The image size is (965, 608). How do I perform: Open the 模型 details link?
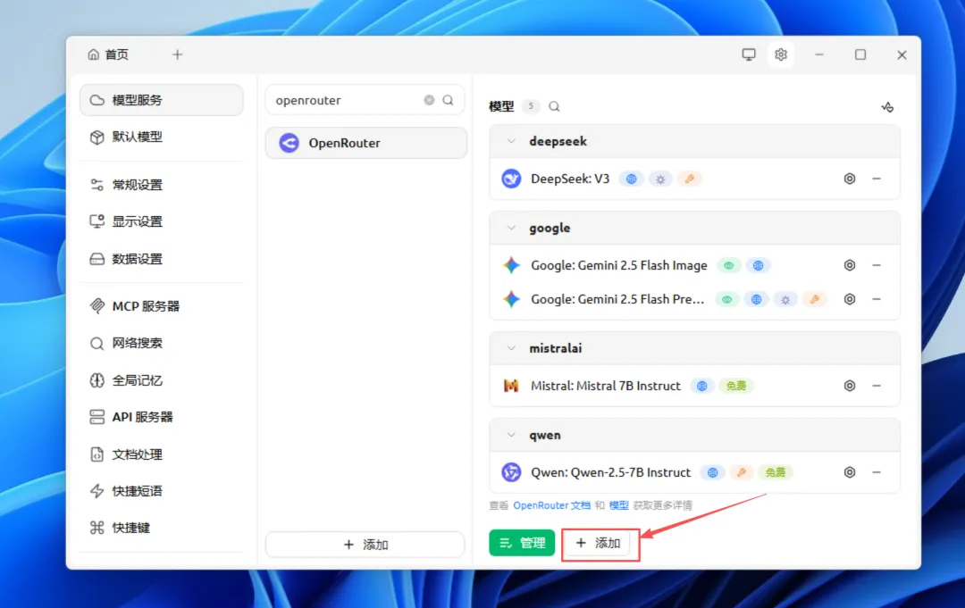(x=618, y=505)
